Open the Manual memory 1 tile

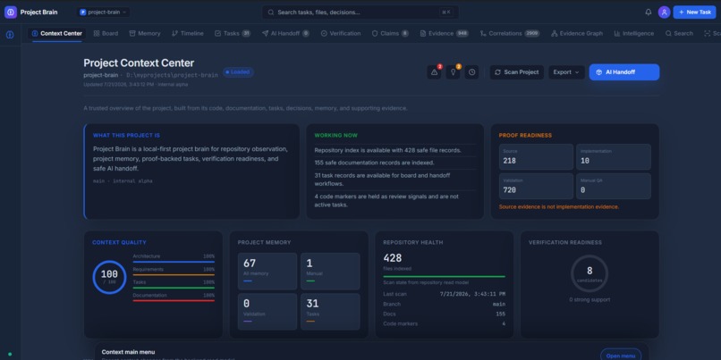[330, 272]
